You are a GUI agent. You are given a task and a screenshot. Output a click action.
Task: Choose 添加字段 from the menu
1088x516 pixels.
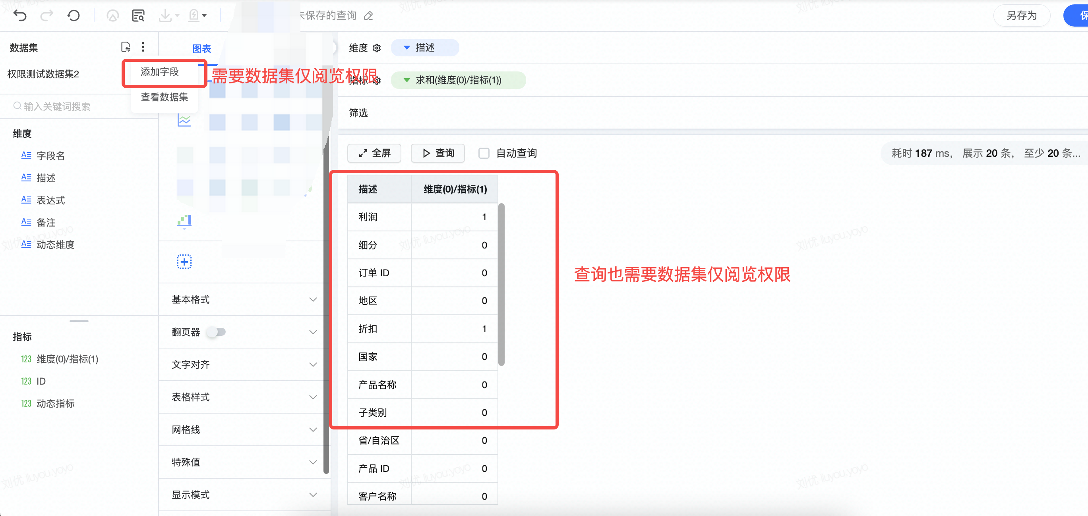(160, 72)
